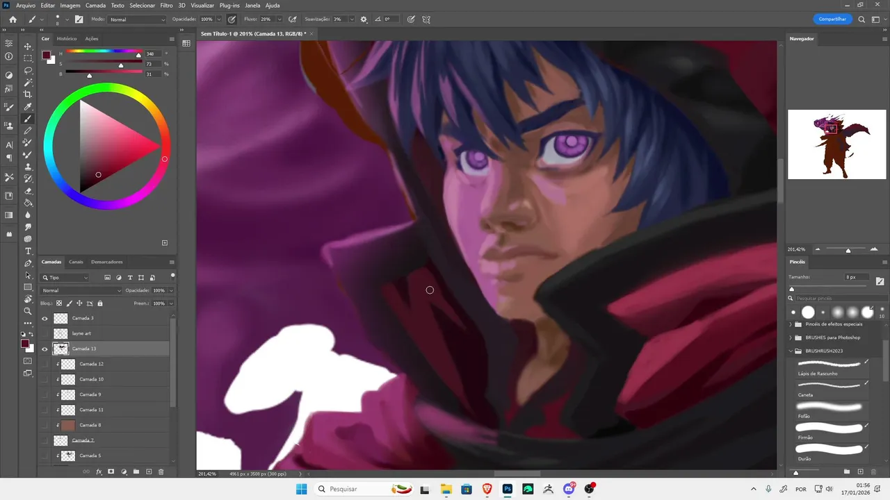
Task: Click the Compartilhar button
Action: coord(832,19)
